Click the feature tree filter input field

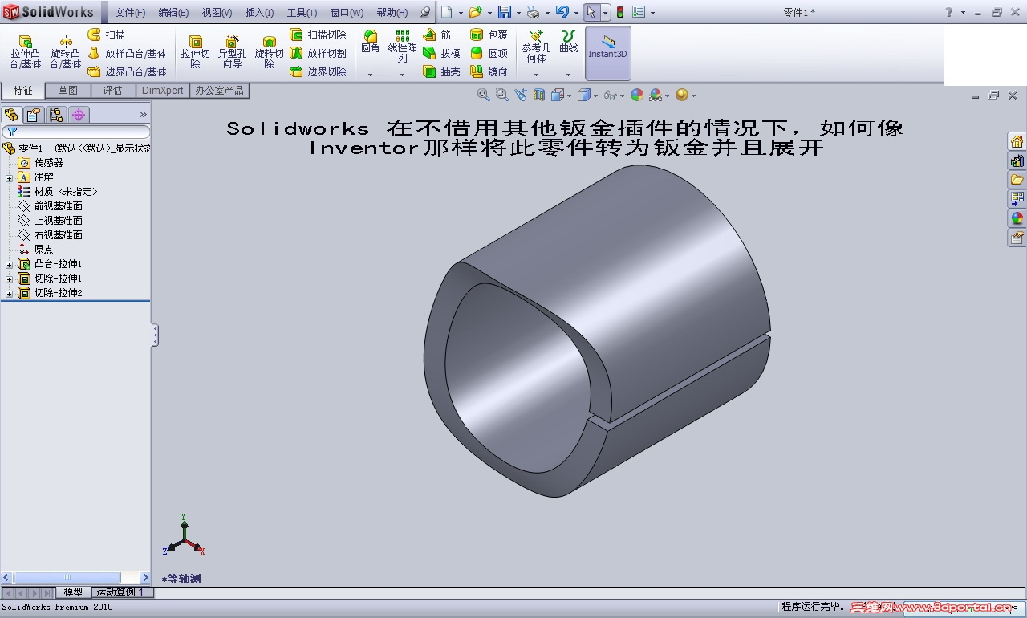[75, 132]
